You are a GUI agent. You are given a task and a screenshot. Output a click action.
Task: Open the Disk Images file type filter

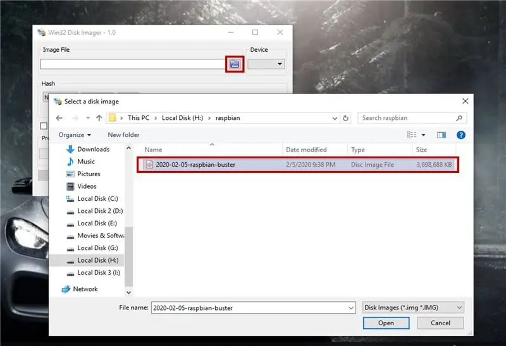pos(414,307)
